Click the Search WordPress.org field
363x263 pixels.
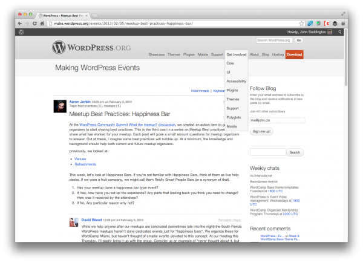tap(274, 41)
